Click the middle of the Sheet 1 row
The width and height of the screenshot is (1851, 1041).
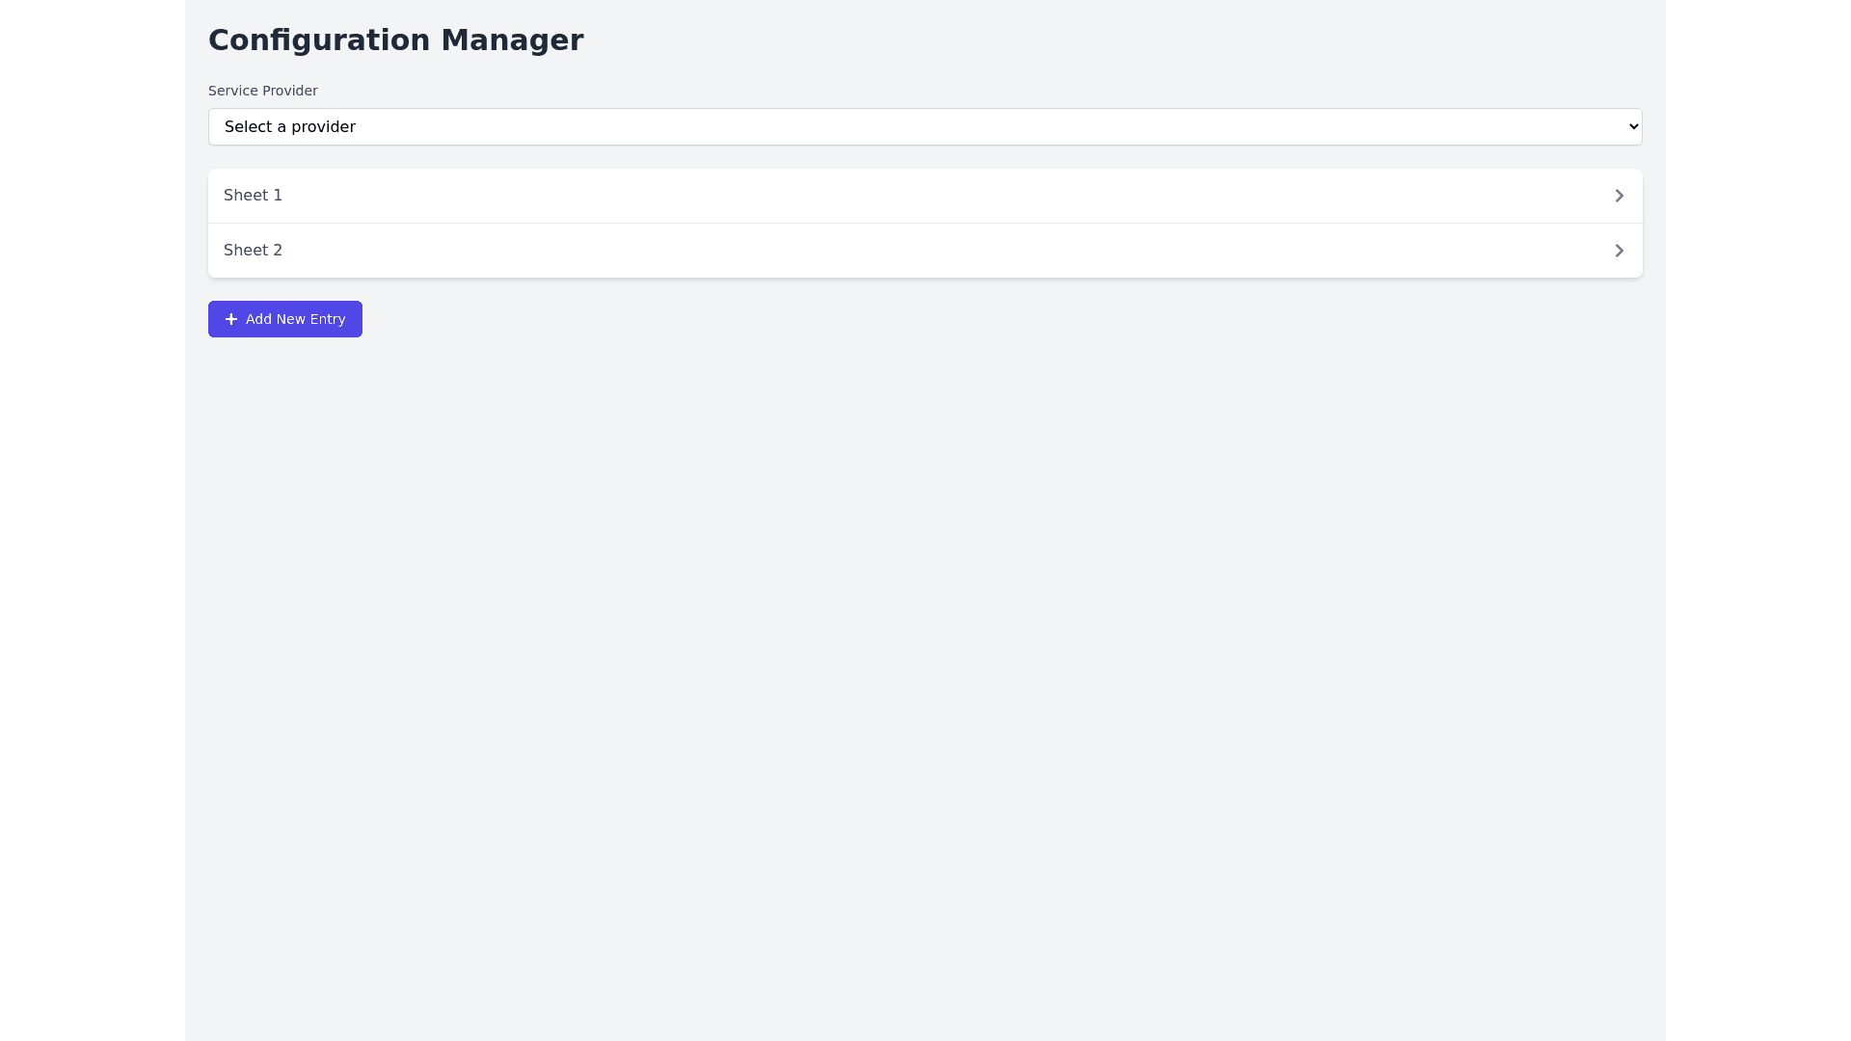[925, 196]
